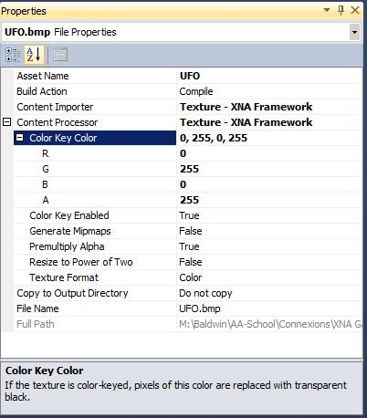The width and height of the screenshot is (367, 418).
Task: Open the UFO.bmp object selector dropdown
Action: 354,32
